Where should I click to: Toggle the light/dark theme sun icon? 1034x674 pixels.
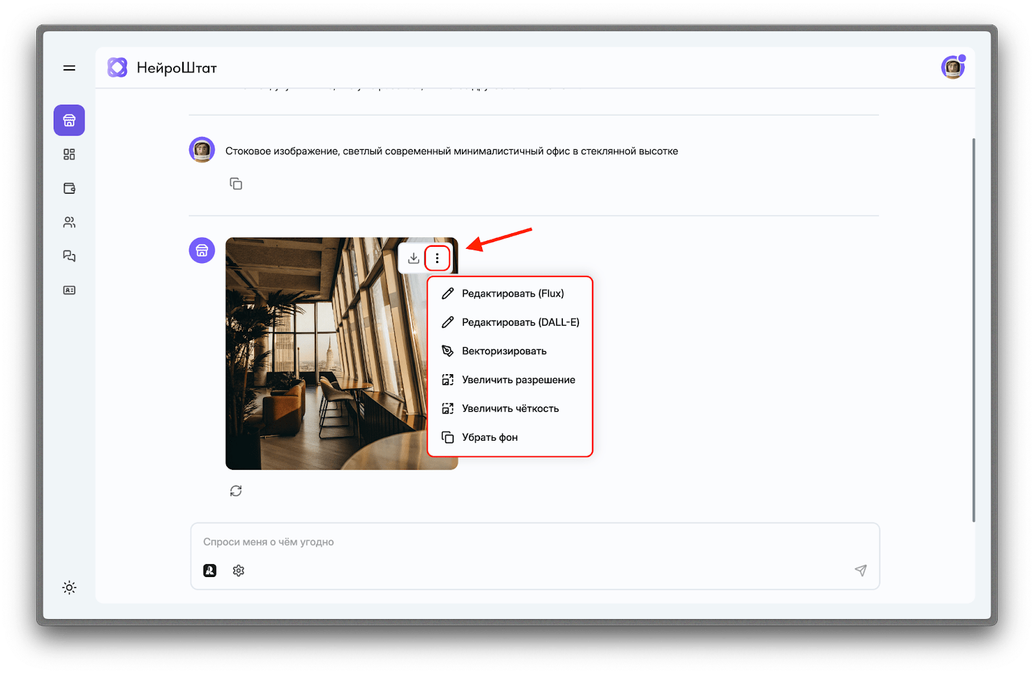point(69,587)
